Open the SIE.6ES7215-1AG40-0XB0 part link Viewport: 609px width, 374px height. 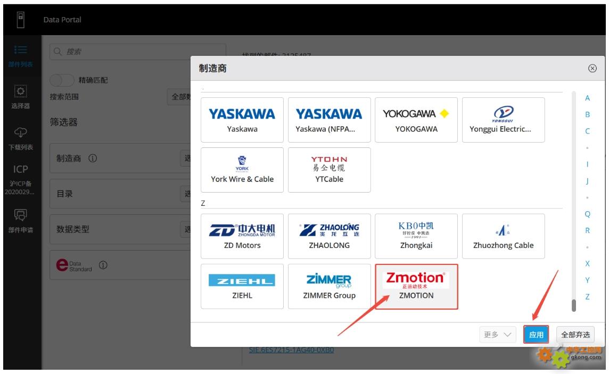click(291, 350)
